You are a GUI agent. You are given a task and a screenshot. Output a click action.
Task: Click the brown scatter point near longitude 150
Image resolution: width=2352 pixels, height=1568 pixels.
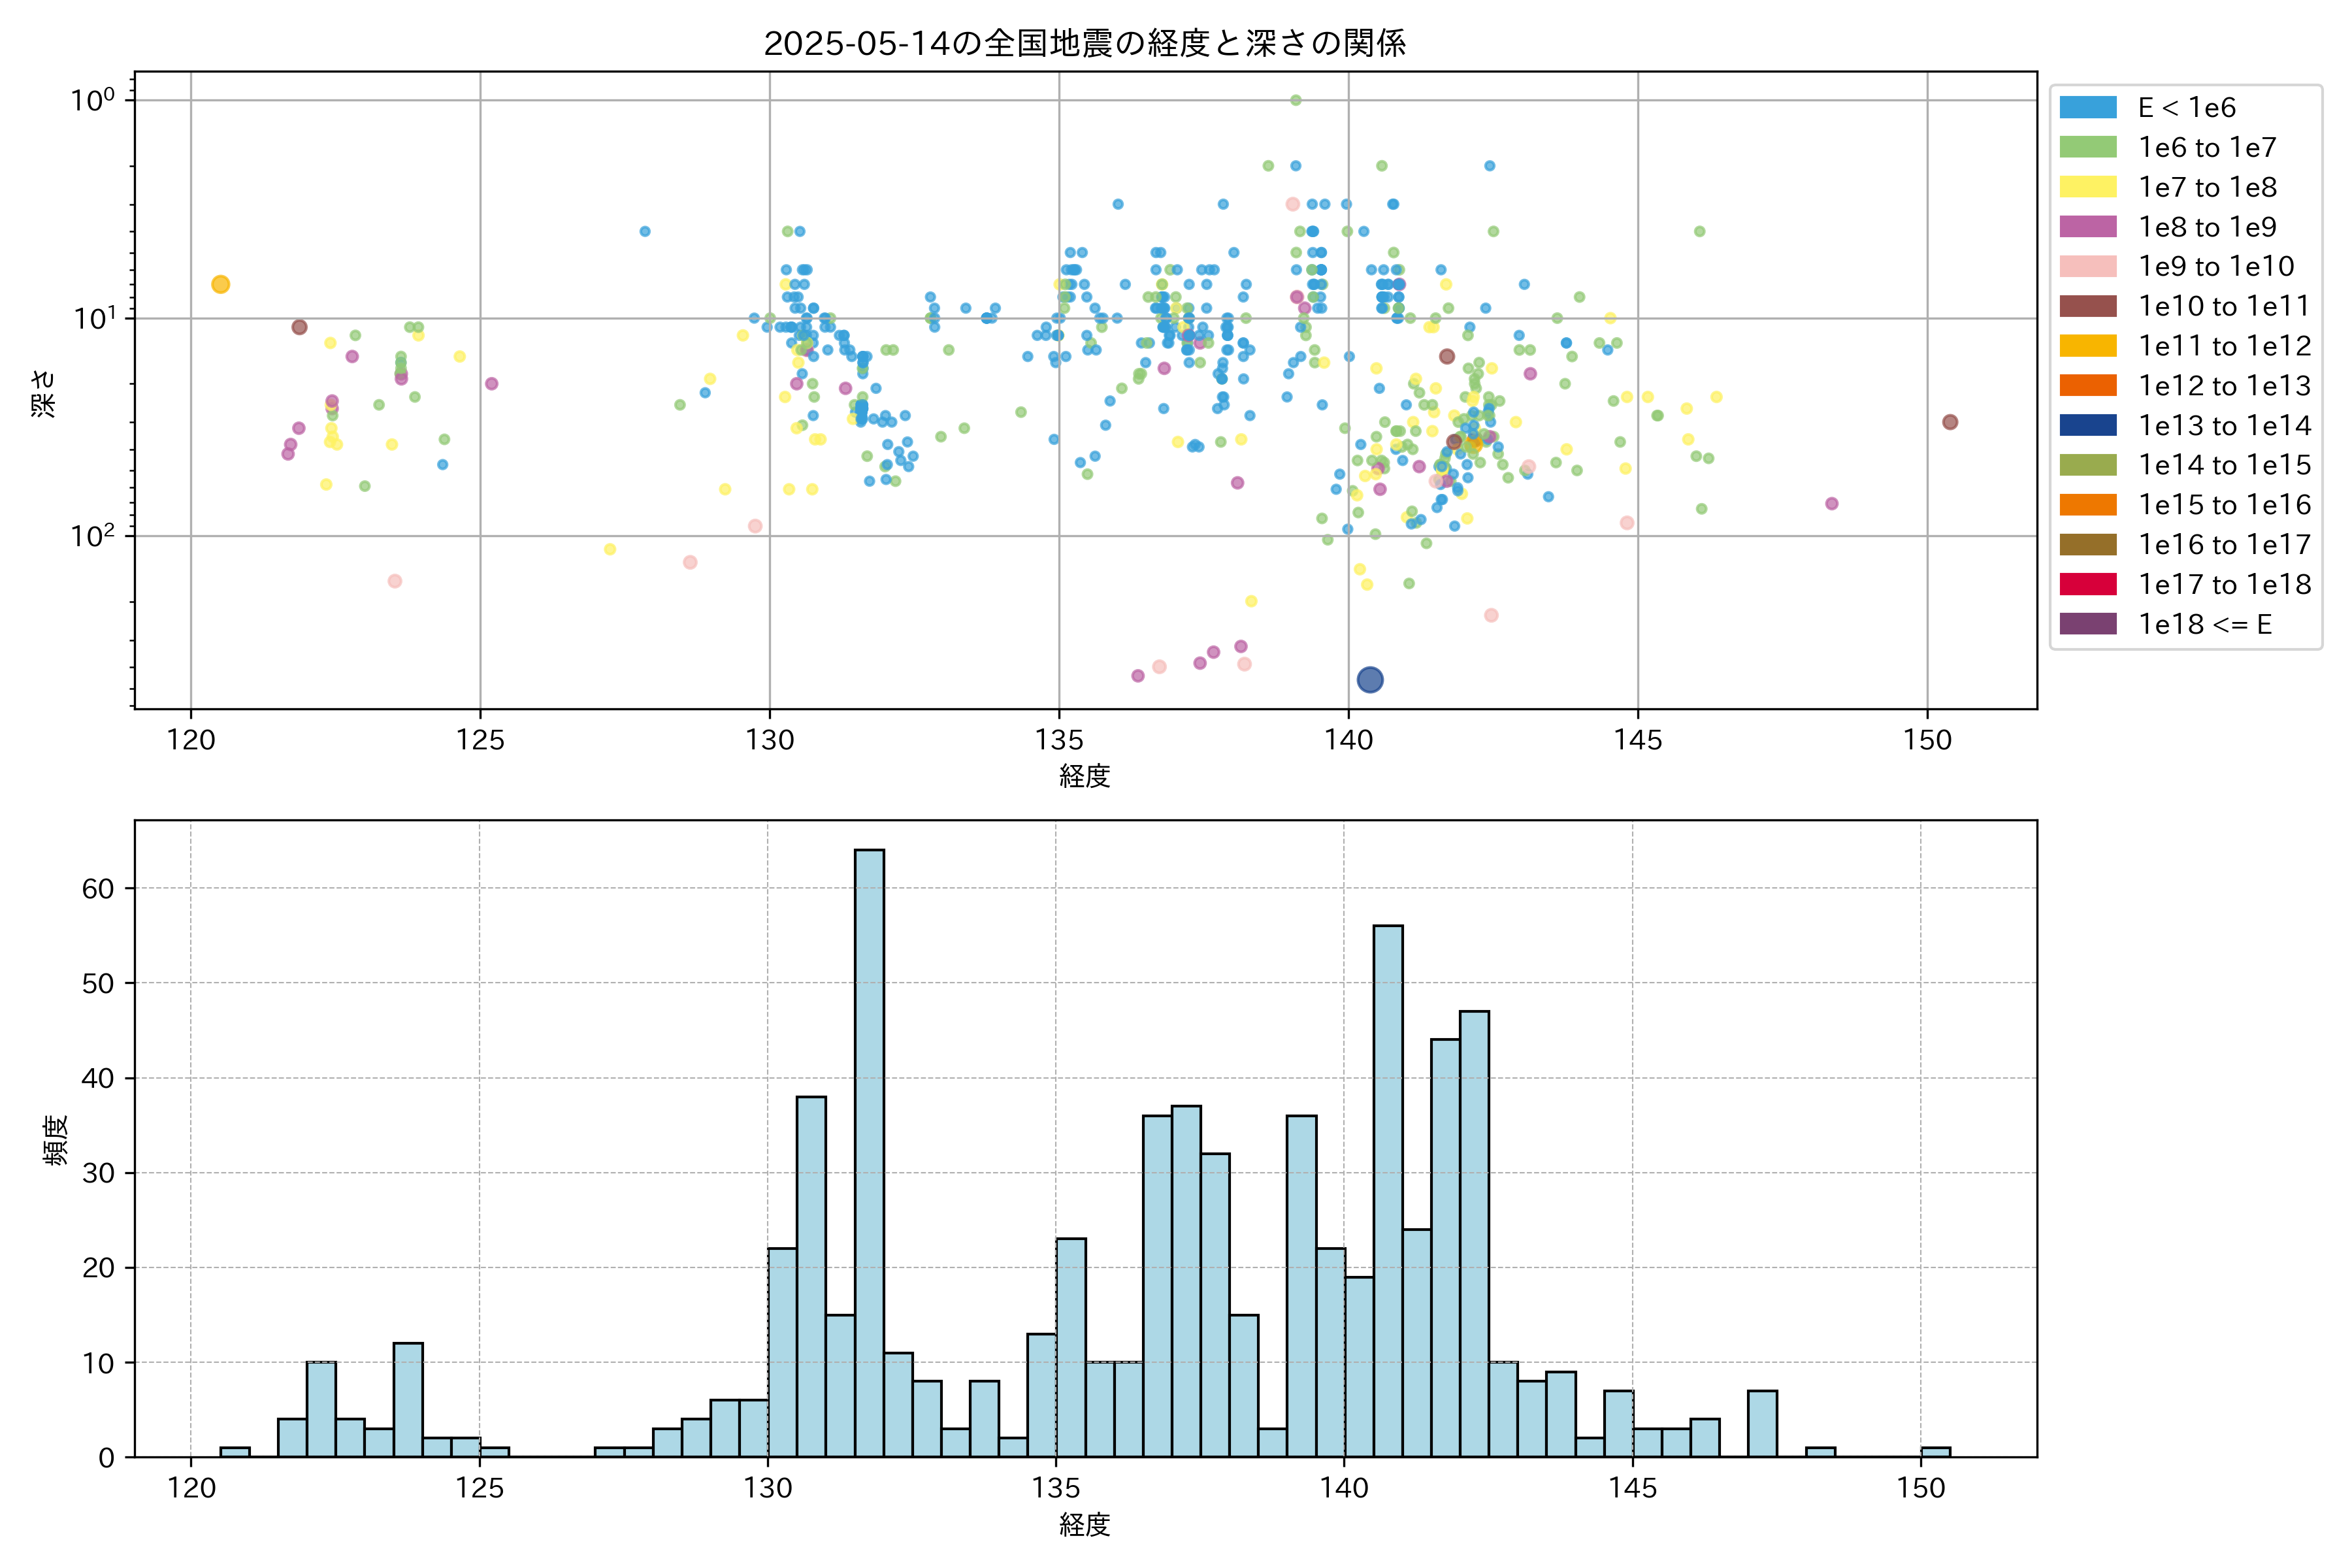pos(1950,422)
